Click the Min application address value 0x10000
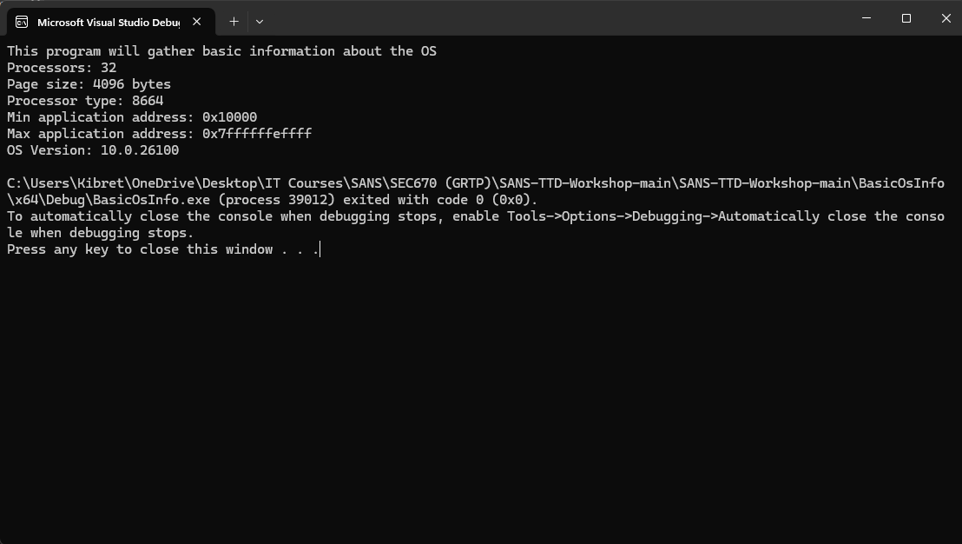The height and width of the screenshot is (544, 962). click(x=229, y=117)
